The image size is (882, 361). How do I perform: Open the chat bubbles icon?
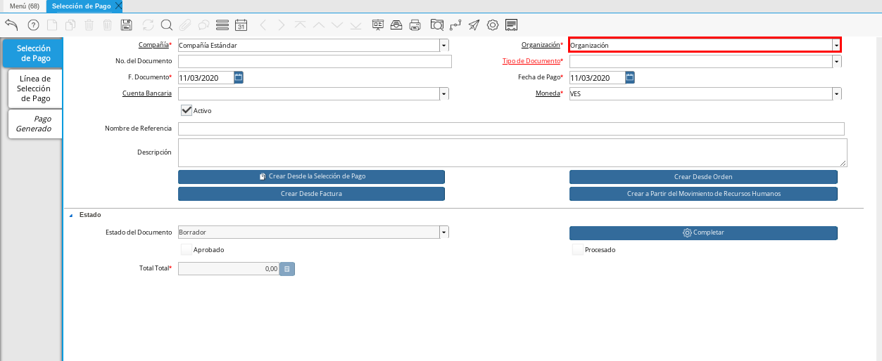pyautogui.click(x=203, y=25)
